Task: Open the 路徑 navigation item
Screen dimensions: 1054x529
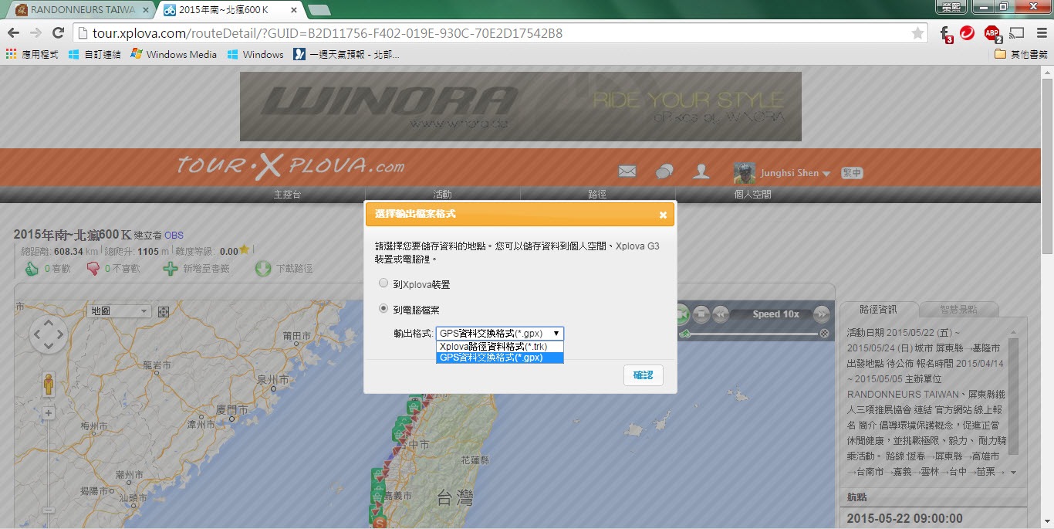Action: [x=597, y=195]
